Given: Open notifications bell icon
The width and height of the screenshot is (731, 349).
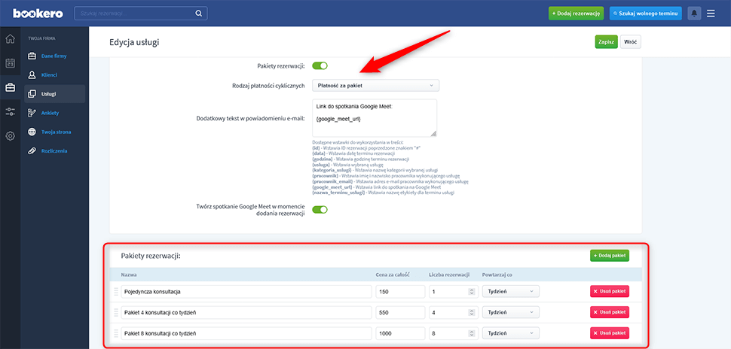Looking at the screenshot, I should (694, 14).
